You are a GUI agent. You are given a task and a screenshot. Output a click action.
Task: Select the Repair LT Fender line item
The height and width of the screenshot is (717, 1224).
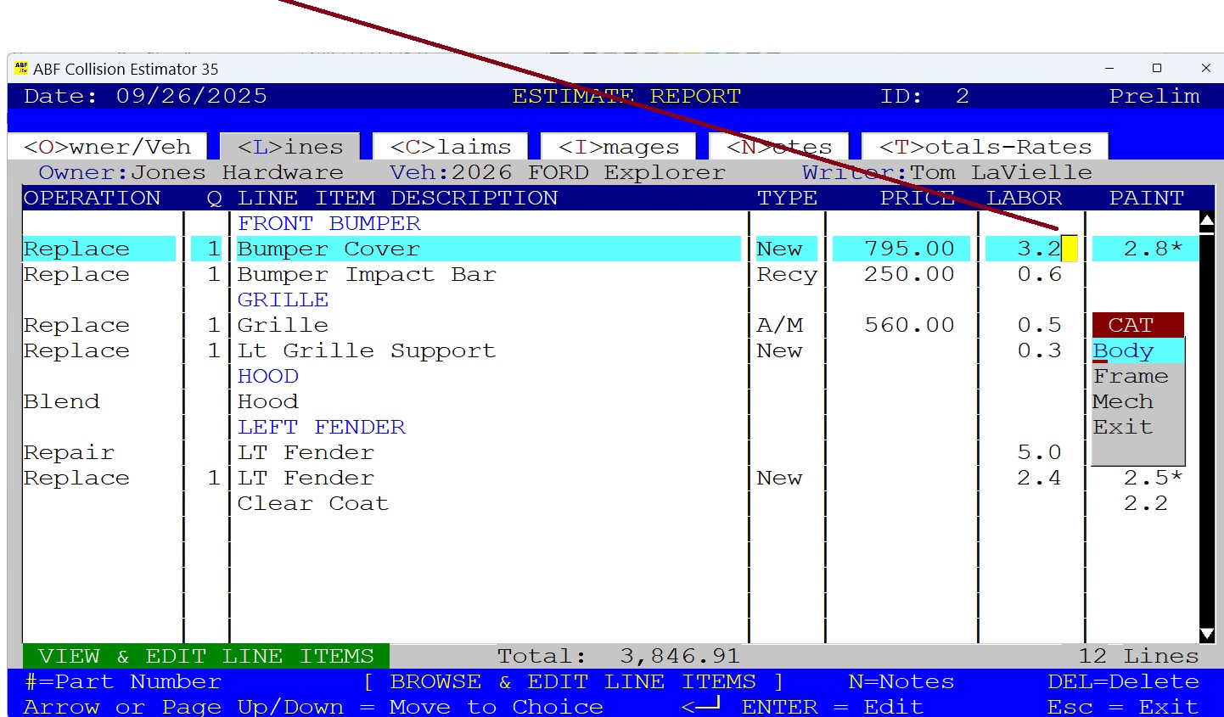click(x=255, y=451)
